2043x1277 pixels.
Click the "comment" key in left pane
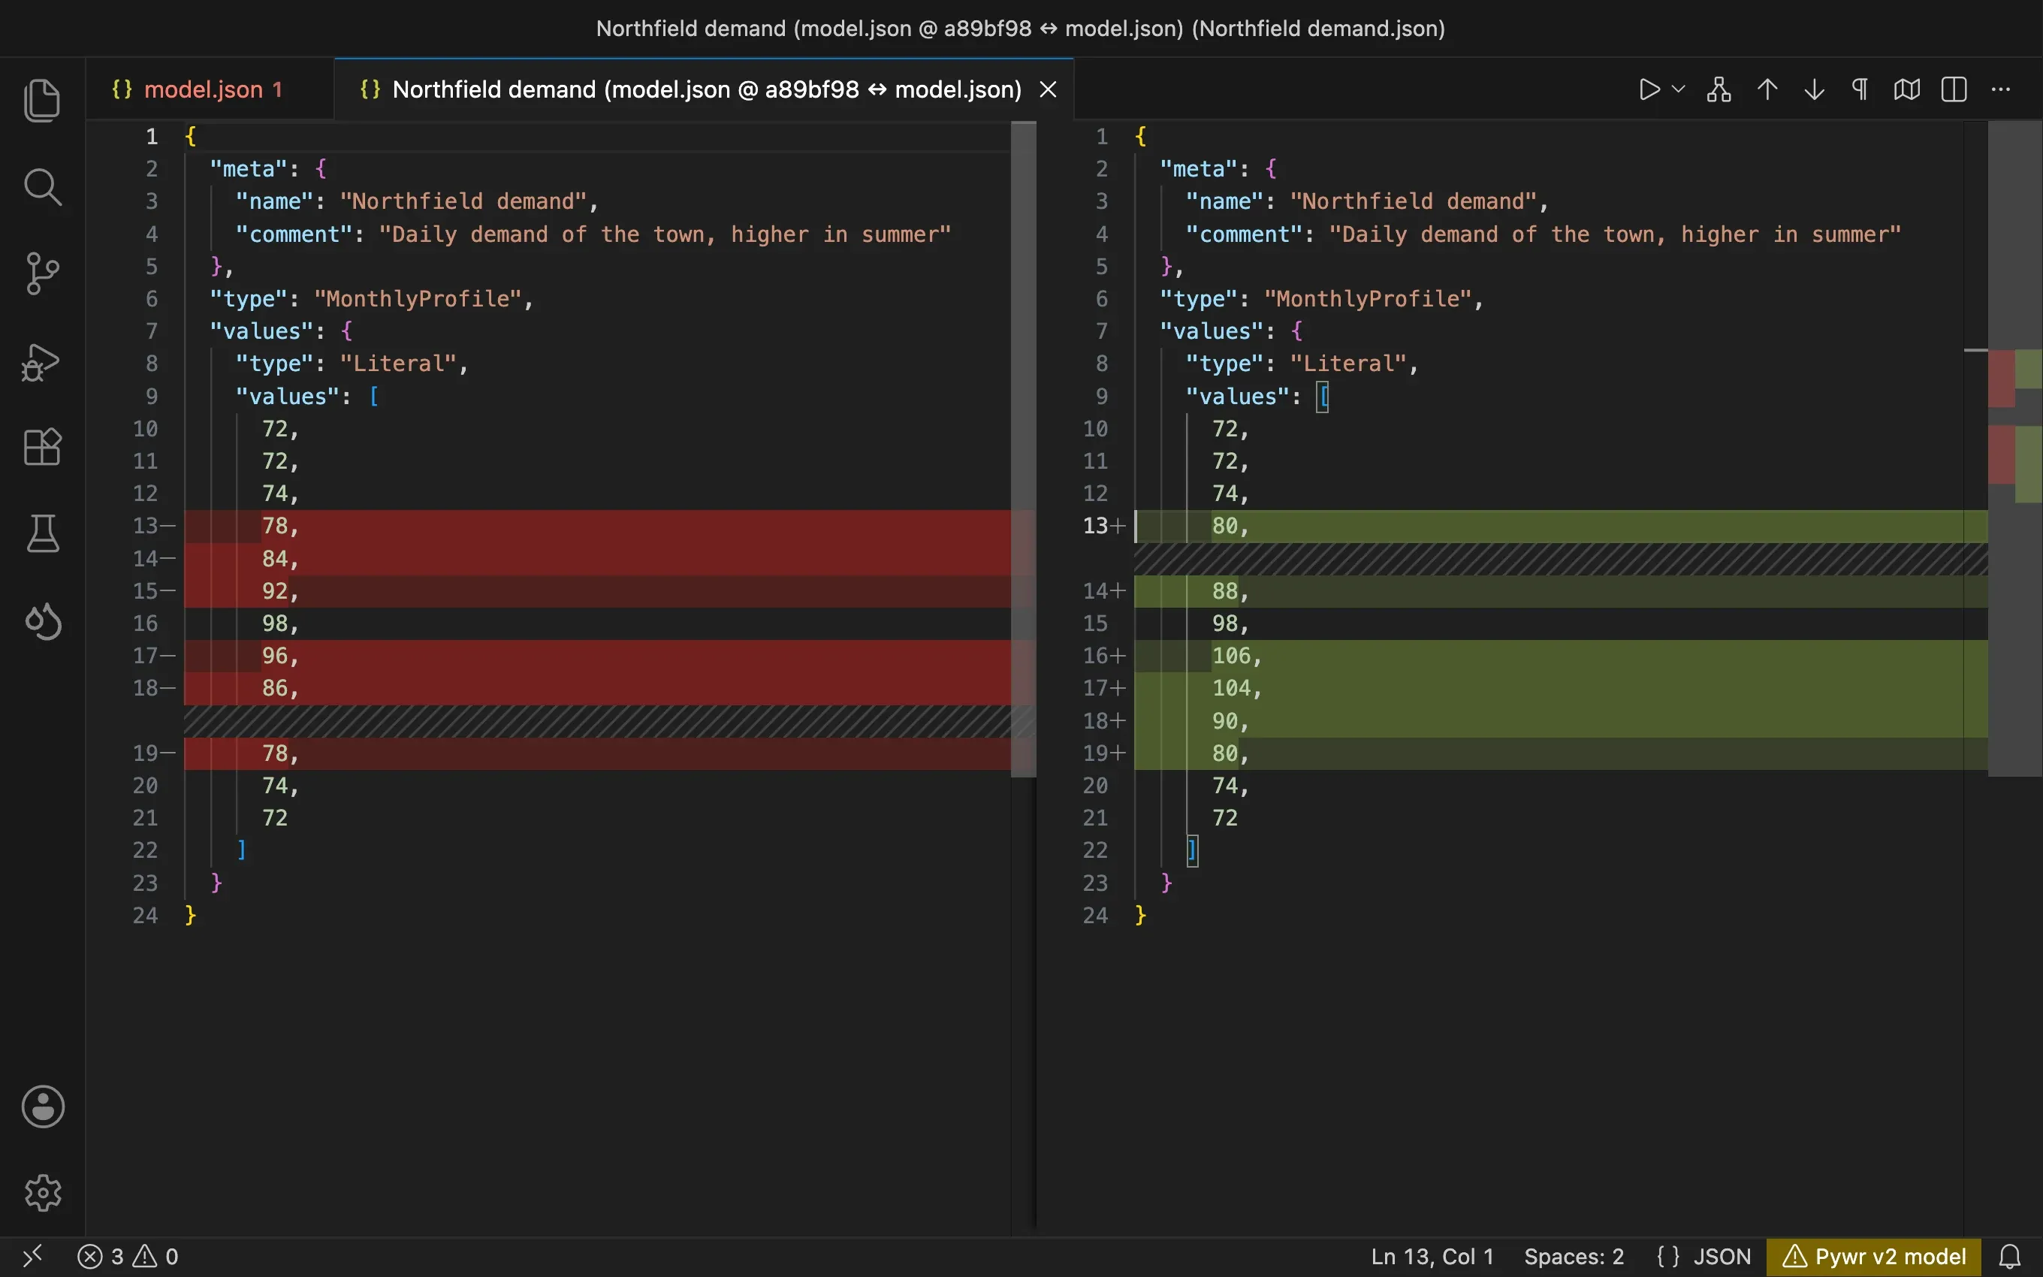click(294, 234)
